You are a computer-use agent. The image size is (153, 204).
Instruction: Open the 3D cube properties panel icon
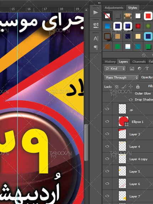96,25
